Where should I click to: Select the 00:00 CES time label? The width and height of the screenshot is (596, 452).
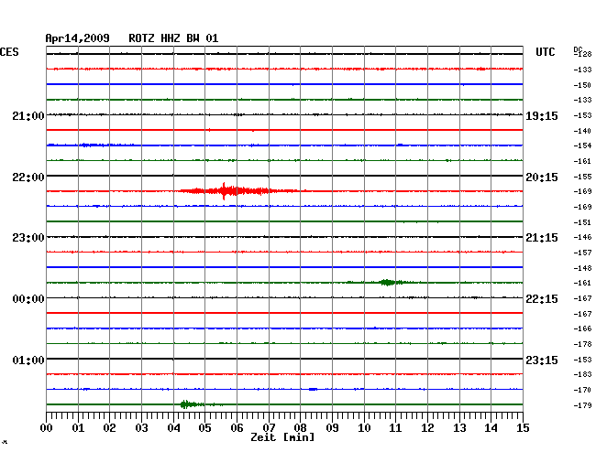tap(28, 299)
